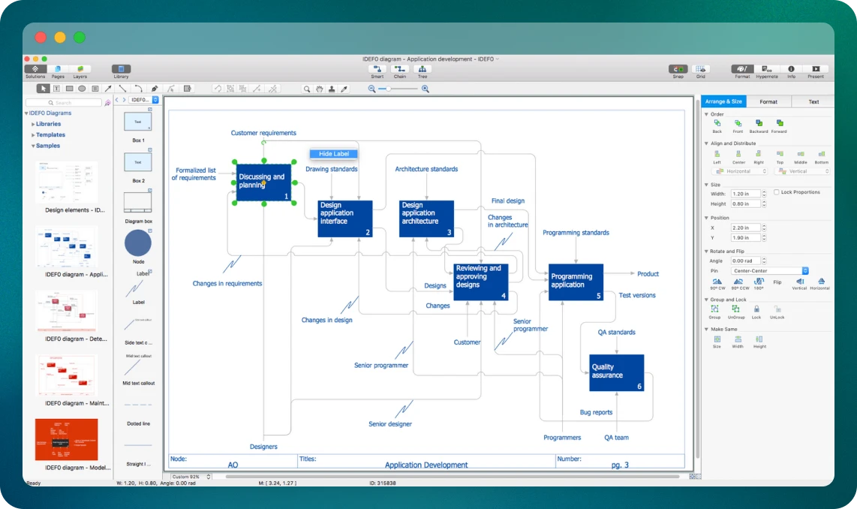Bring object to Front
857x509 pixels.
tap(738, 123)
